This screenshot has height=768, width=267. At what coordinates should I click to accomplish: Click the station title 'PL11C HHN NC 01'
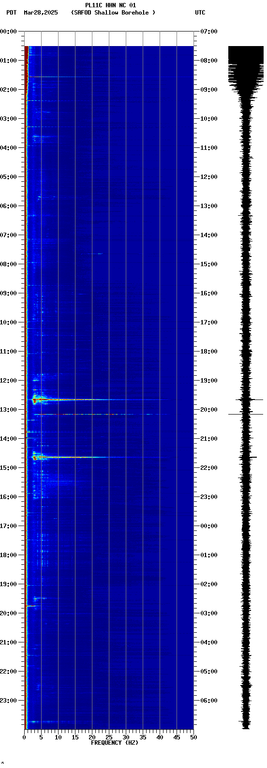110,5
